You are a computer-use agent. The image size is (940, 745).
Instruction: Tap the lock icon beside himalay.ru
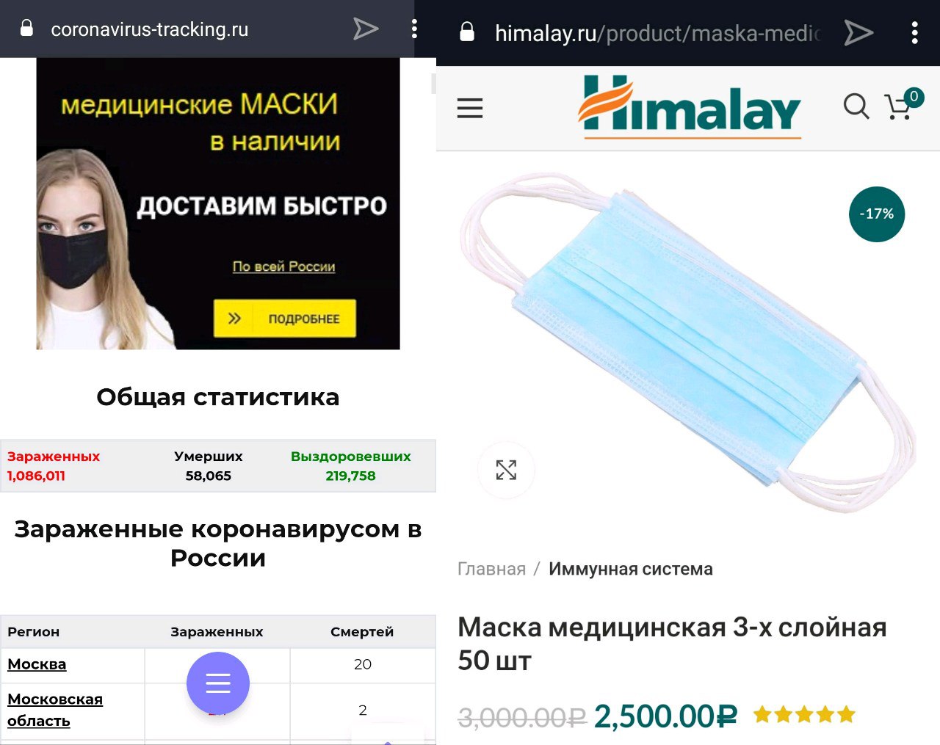[466, 32]
